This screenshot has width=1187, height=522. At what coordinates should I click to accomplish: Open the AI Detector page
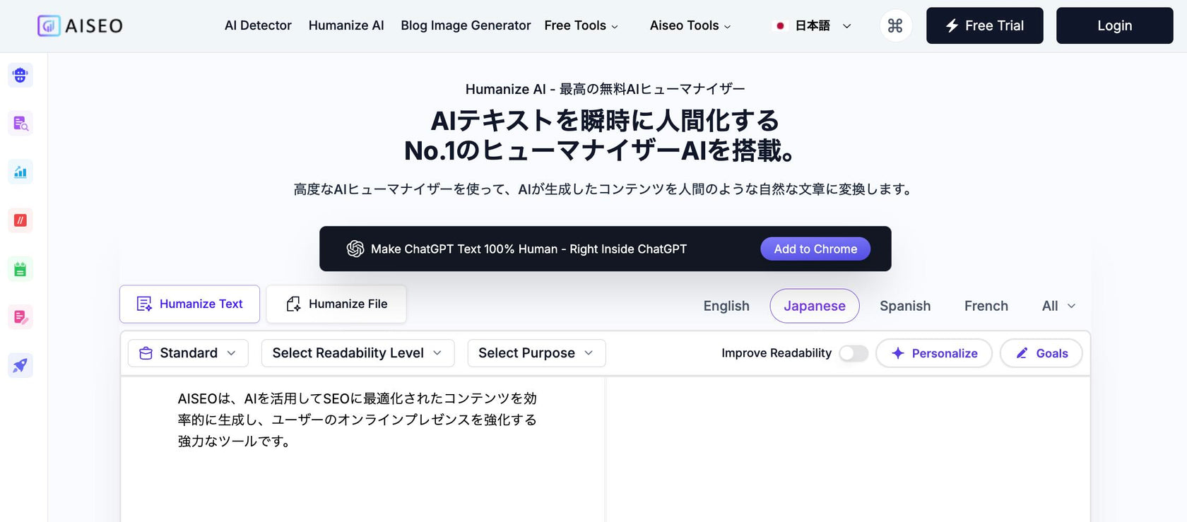point(258,25)
